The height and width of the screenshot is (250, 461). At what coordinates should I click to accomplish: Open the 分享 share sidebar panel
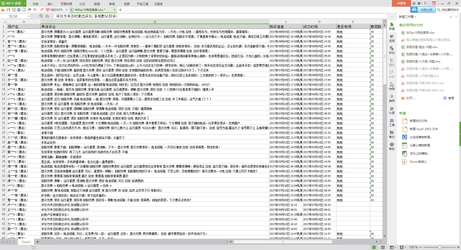(x=392, y=110)
